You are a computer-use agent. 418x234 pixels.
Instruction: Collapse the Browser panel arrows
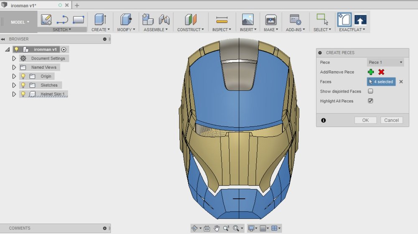[3, 39]
